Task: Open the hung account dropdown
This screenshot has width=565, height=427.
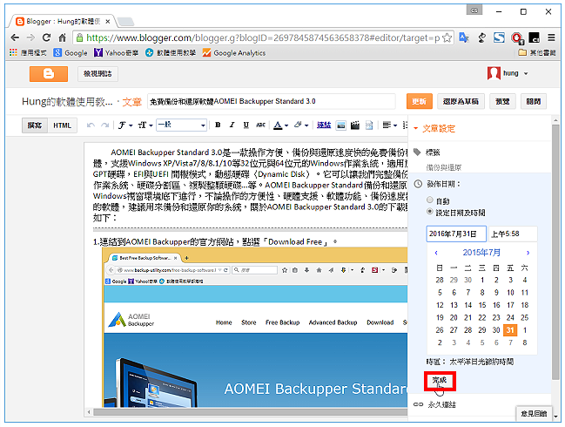Action: [x=508, y=73]
